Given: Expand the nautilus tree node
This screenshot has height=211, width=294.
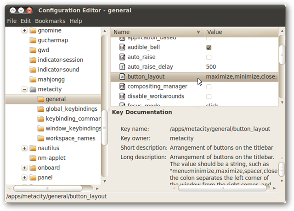Looking at the screenshot, I should [24, 148].
